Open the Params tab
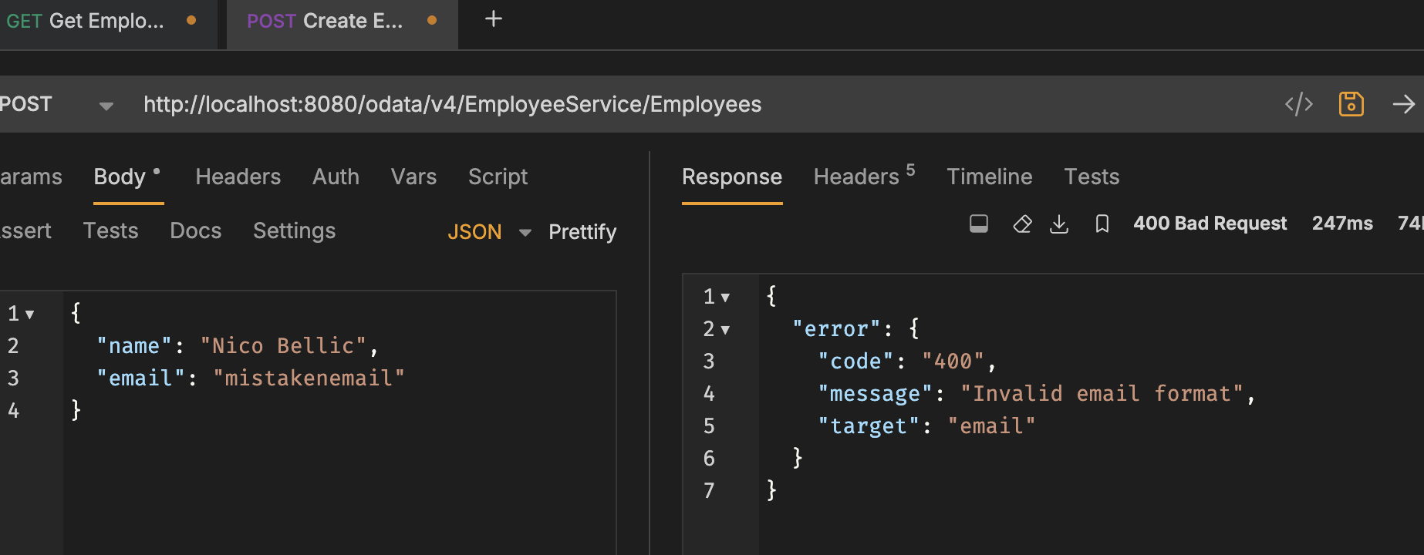Screen dimensions: 1424x555 [x=31, y=177]
